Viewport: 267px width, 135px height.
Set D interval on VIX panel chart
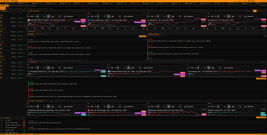[x=158, y=16]
